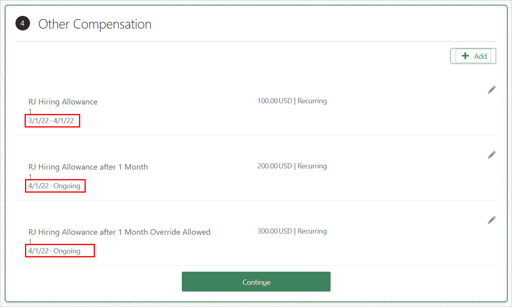Click the step 4 number badge

pos(23,24)
